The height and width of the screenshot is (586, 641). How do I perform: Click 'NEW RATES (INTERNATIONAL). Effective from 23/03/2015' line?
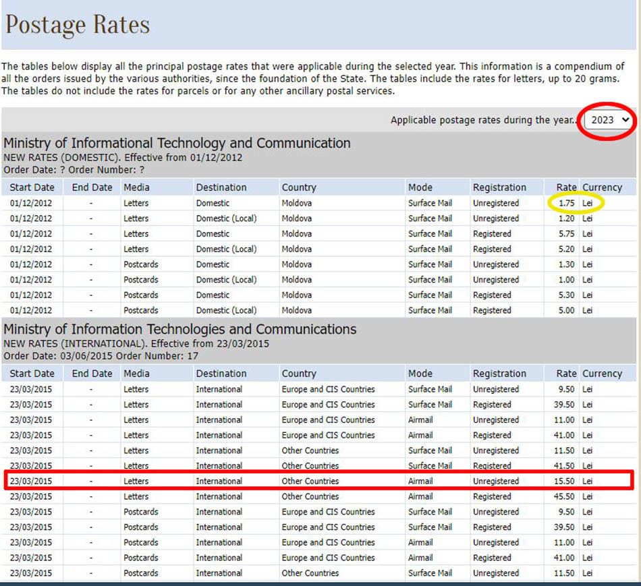[x=136, y=344]
